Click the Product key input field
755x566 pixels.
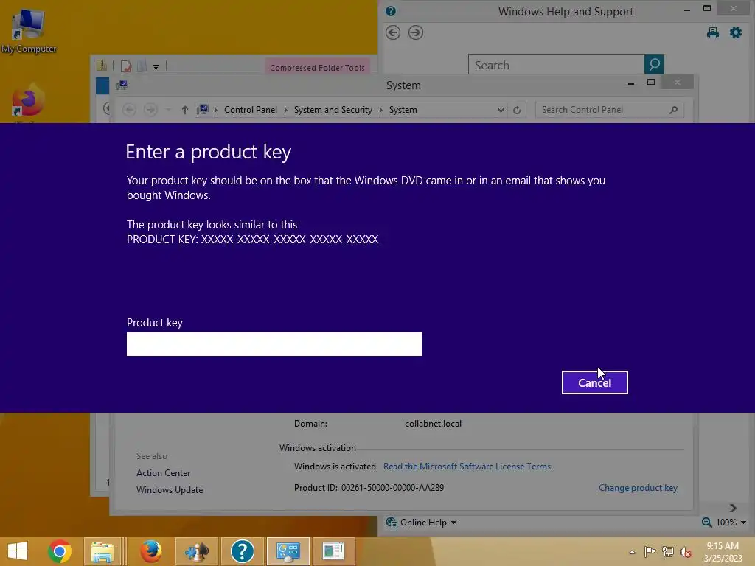pyautogui.click(x=274, y=344)
